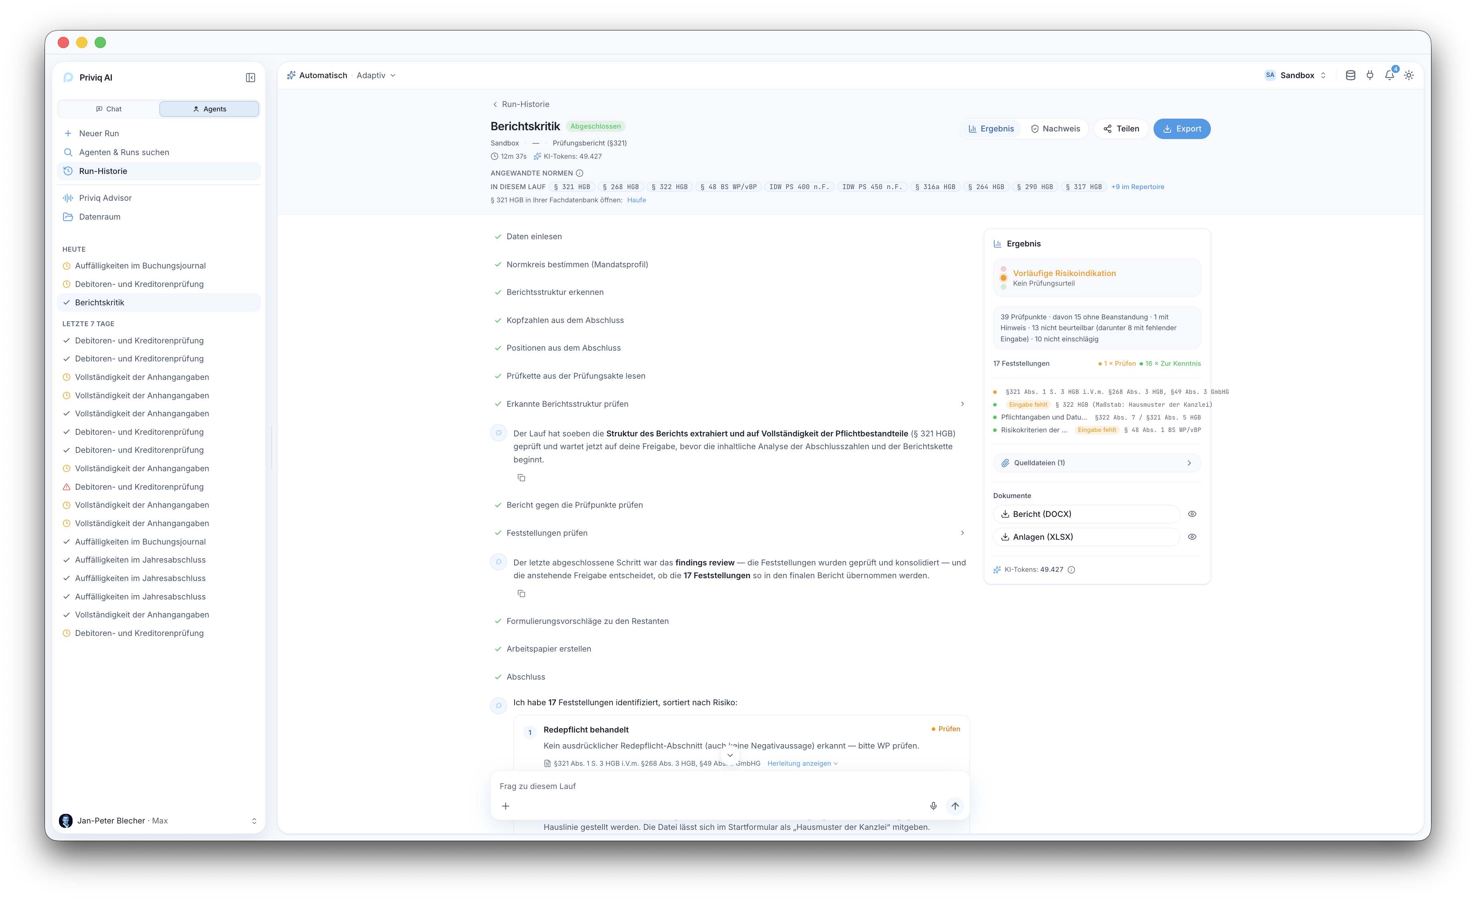The image size is (1476, 900).
Task: Click the Export button
Action: (1182, 129)
